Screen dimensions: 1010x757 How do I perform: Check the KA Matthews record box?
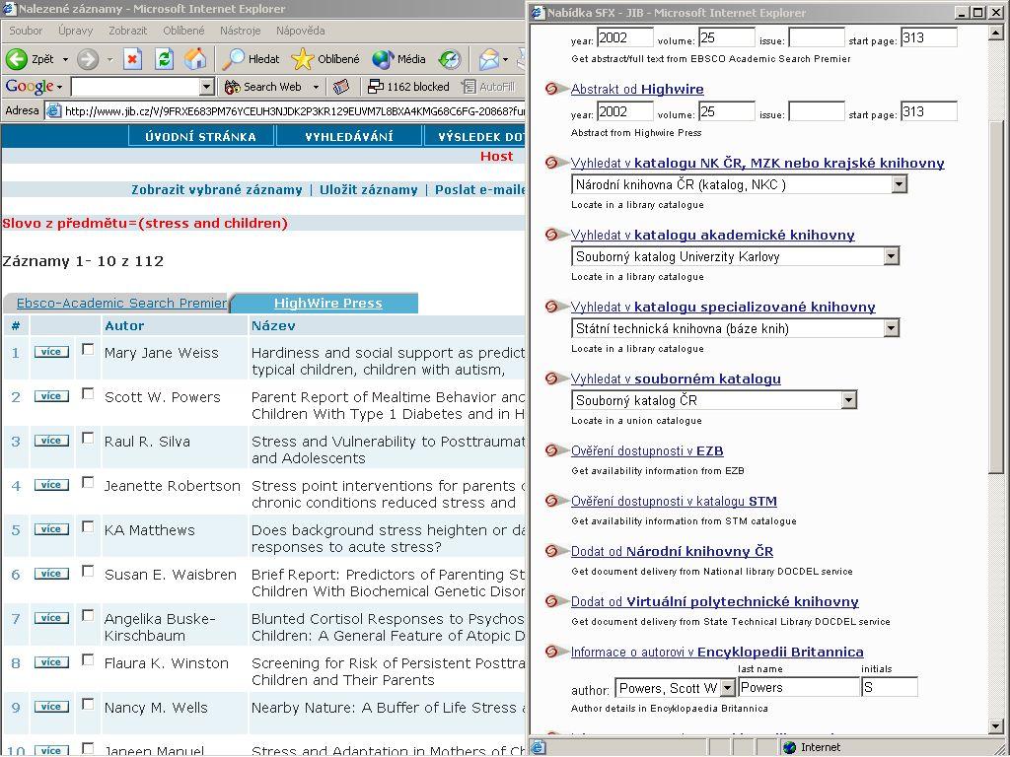click(x=88, y=526)
